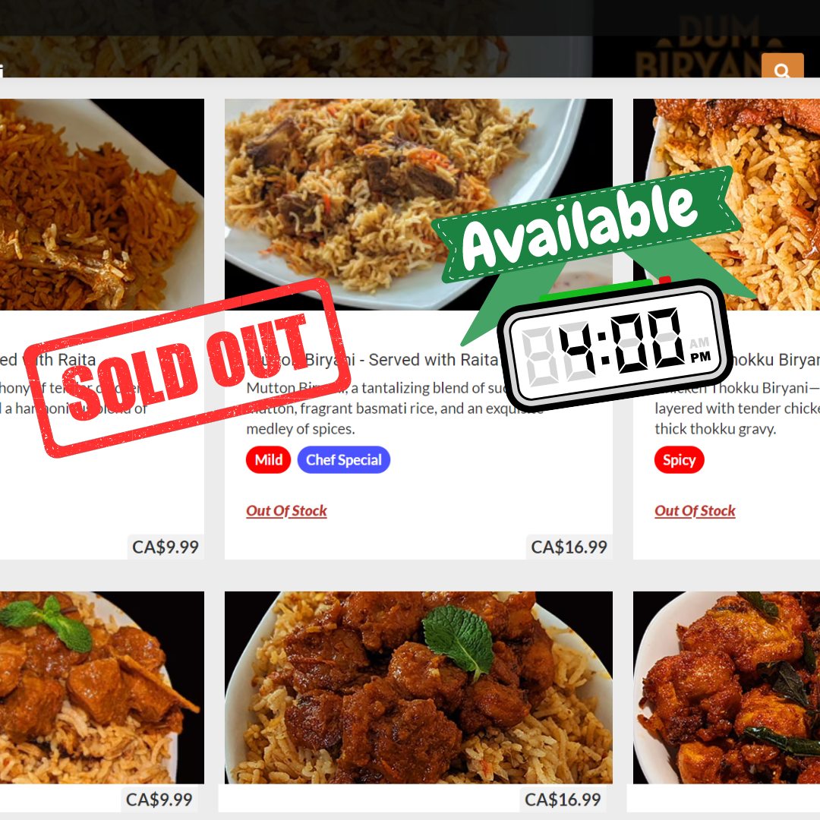Open the bottom-left biryani with mint leaf photo

(102, 687)
